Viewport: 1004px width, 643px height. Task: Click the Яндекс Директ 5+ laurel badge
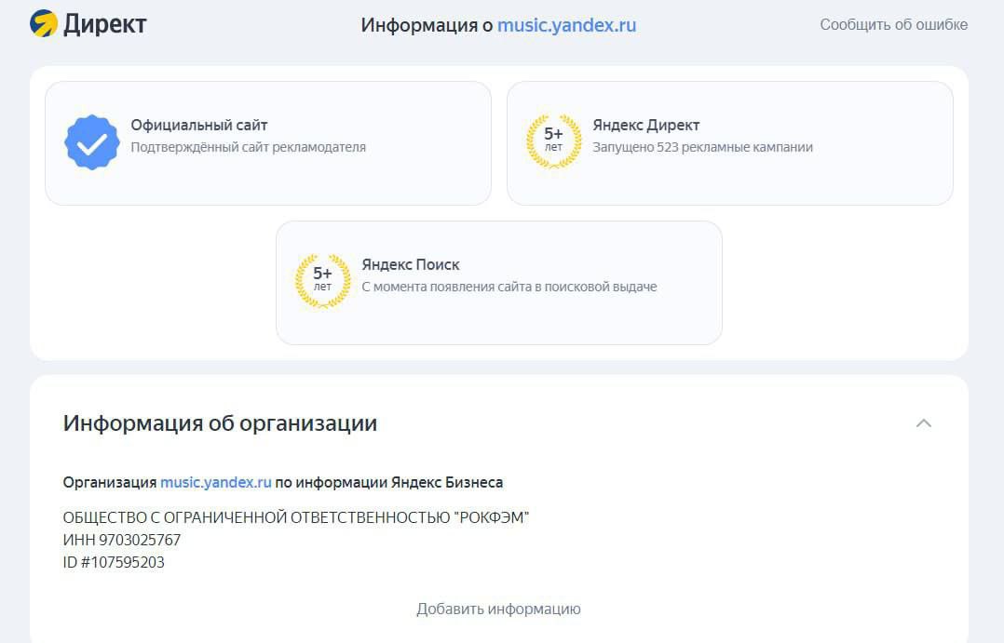click(553, 141)
